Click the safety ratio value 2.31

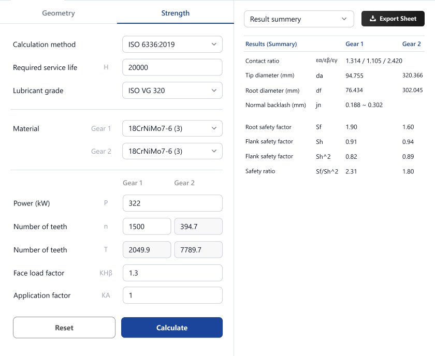[351, 171]
